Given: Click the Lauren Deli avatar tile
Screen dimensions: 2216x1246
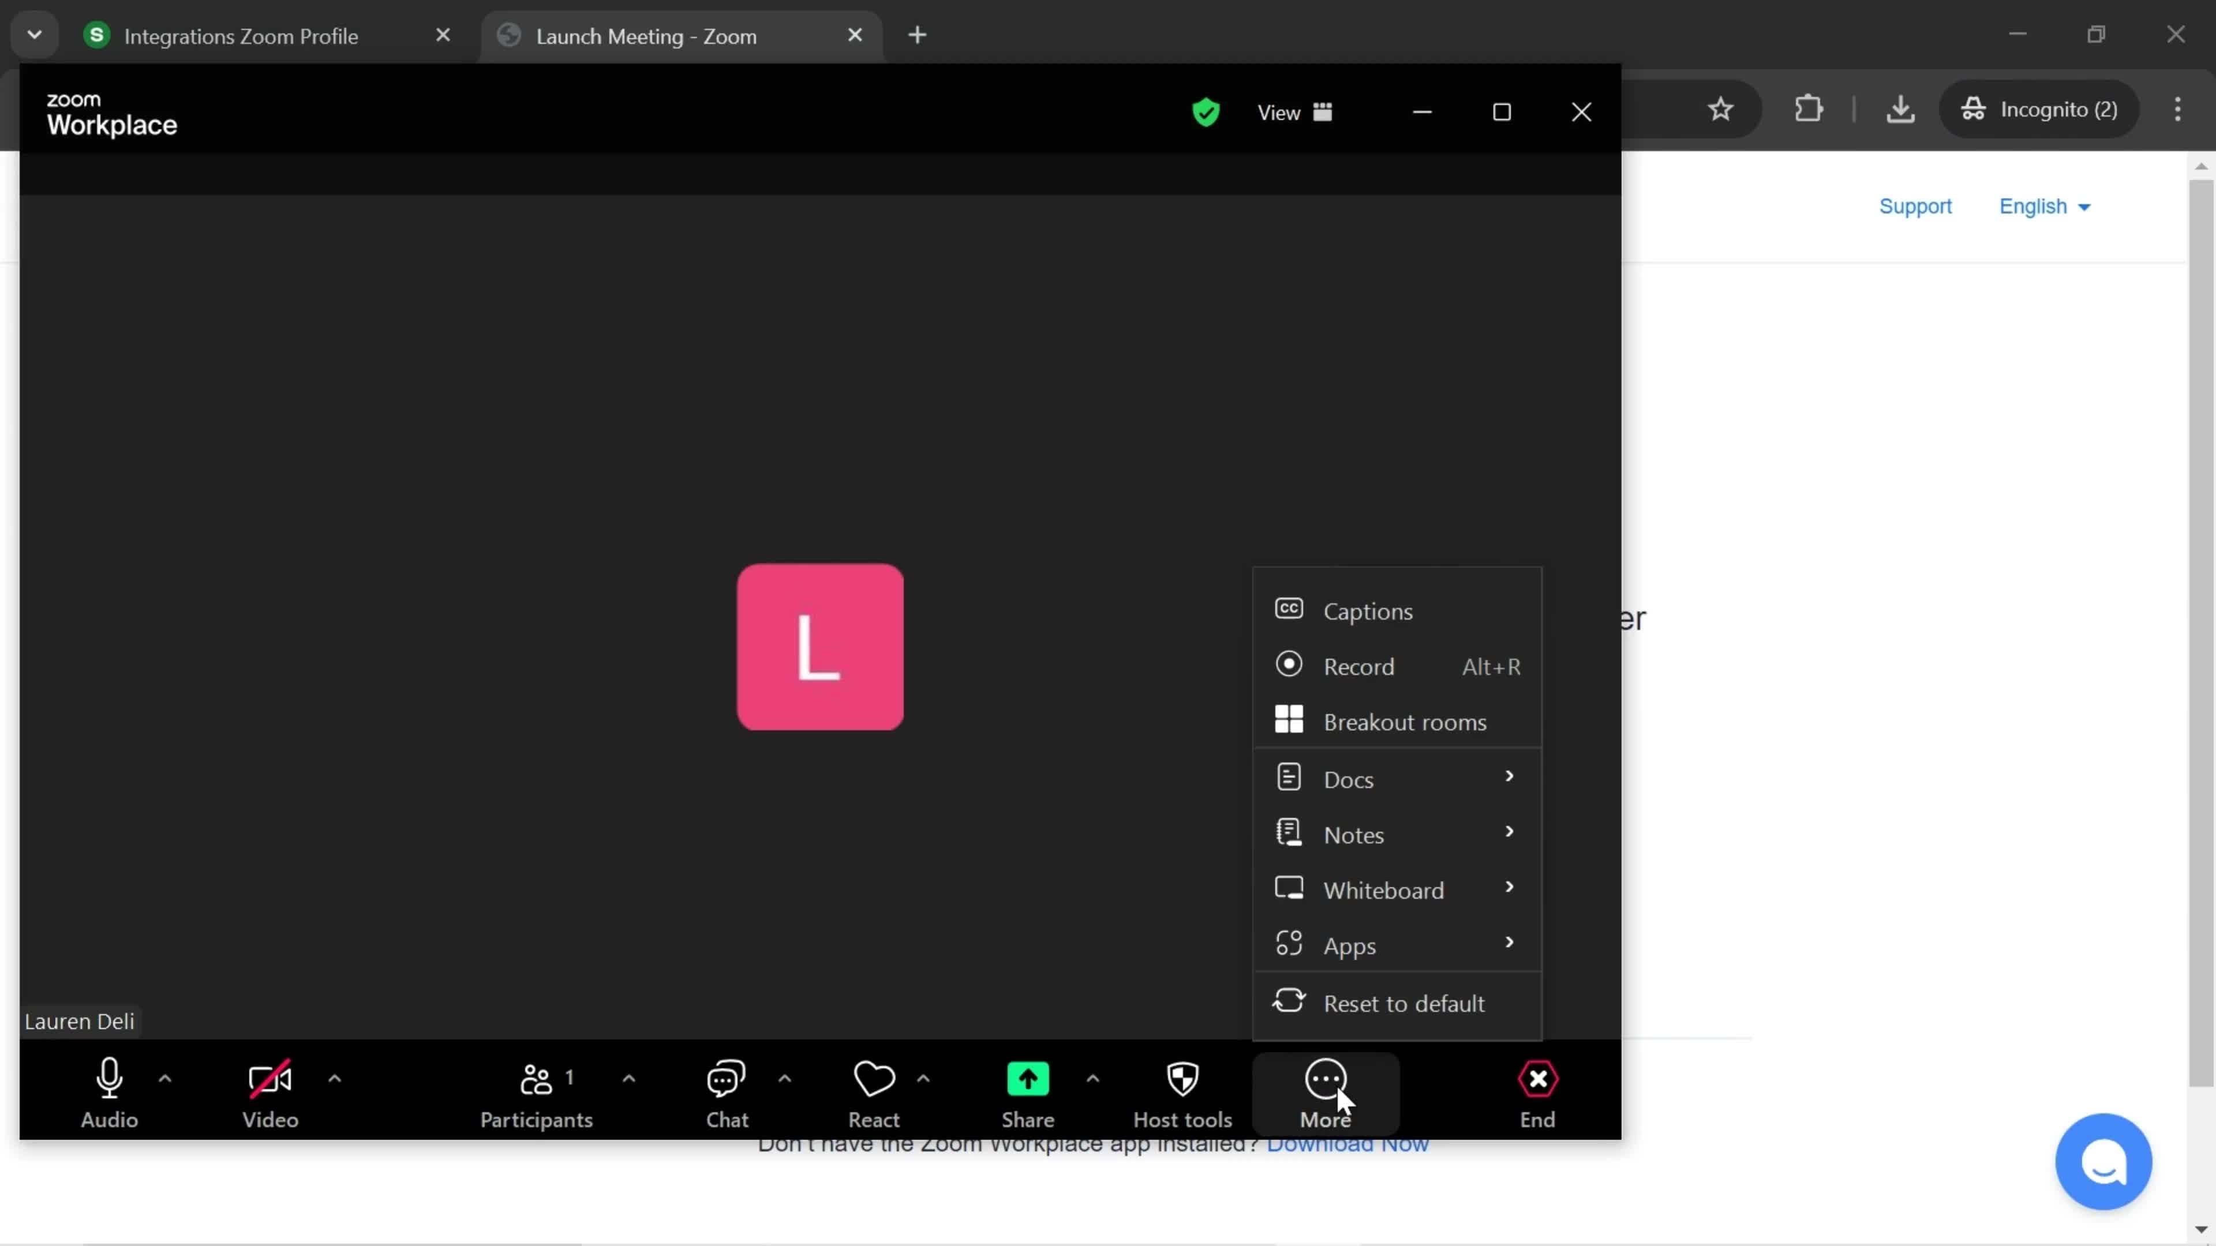Looking at the screenshot, I should [x=820, y=647].
